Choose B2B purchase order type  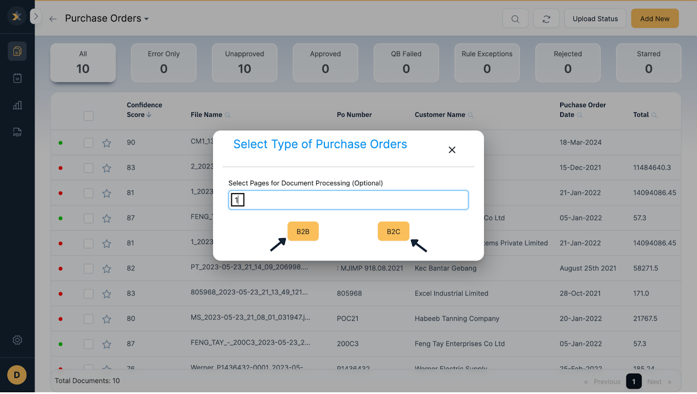(x=303, y=231)
